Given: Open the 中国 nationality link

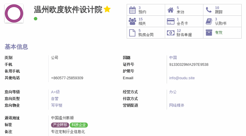Looking at the screenshot, I should pyautogui.click(x=173, y=58).
